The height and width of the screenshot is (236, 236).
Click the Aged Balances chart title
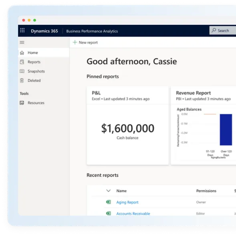[189, 109]
